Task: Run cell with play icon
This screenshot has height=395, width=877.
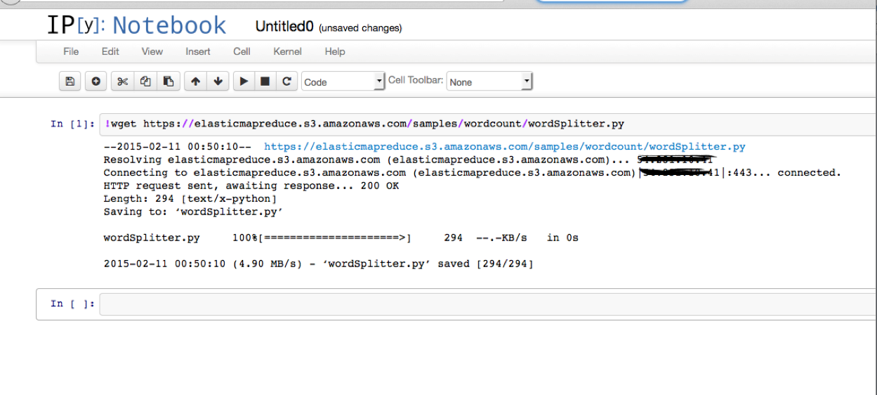Action: (244, 82)
